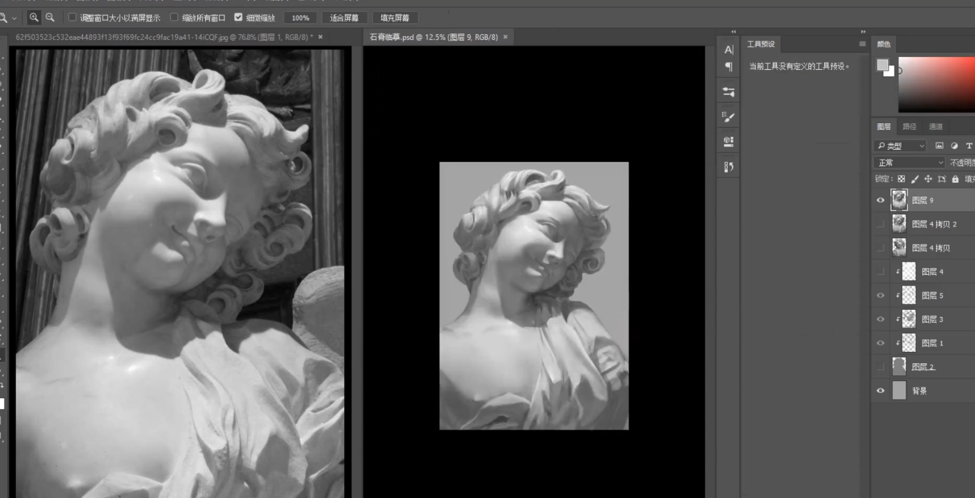Open the History panel icon
This screenshot has height=498, width=975.
(728, 167)
